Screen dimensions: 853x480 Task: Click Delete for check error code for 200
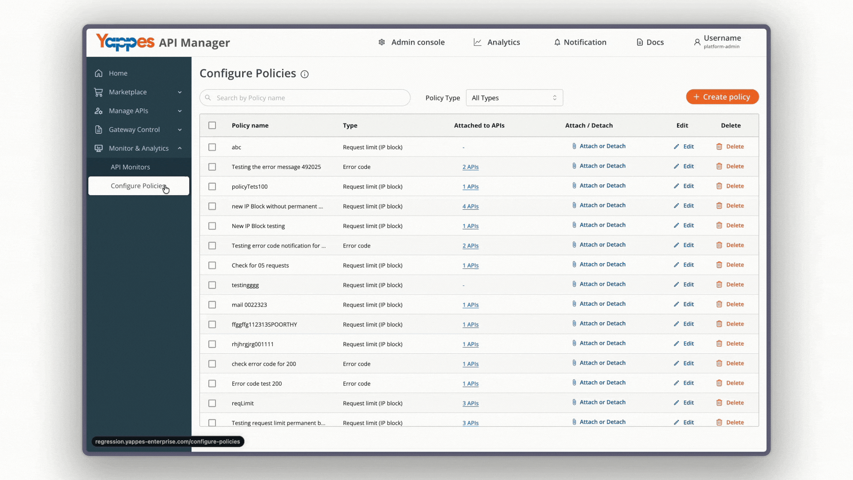pyautogui.click(x=730, y=364)
